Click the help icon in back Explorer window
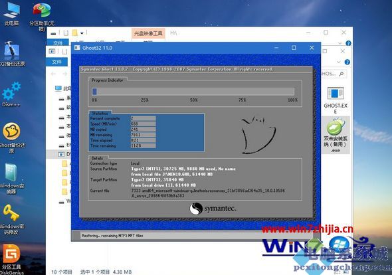The height and width of the screenshot is (275, 392). pos(348,43)
